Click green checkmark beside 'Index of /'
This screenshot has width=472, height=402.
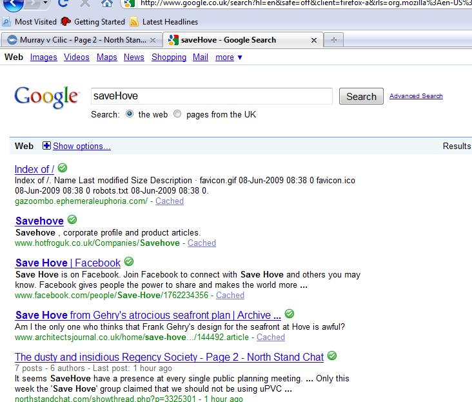tap(63, 168)
